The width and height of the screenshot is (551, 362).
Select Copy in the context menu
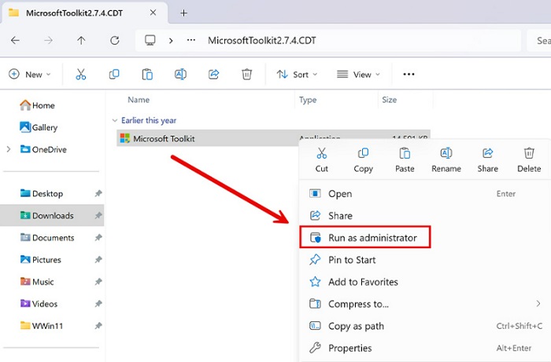point(363,160)
